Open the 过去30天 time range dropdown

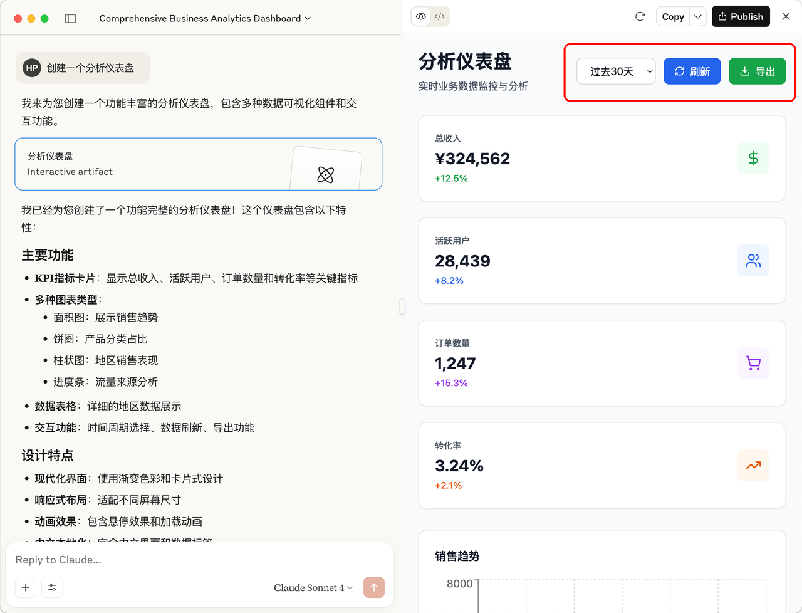tap(616, 71)
